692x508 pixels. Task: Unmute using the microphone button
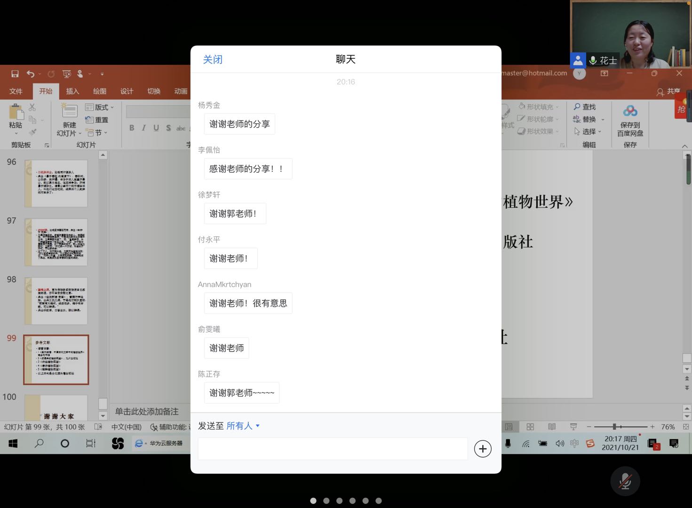click(625, 481)
